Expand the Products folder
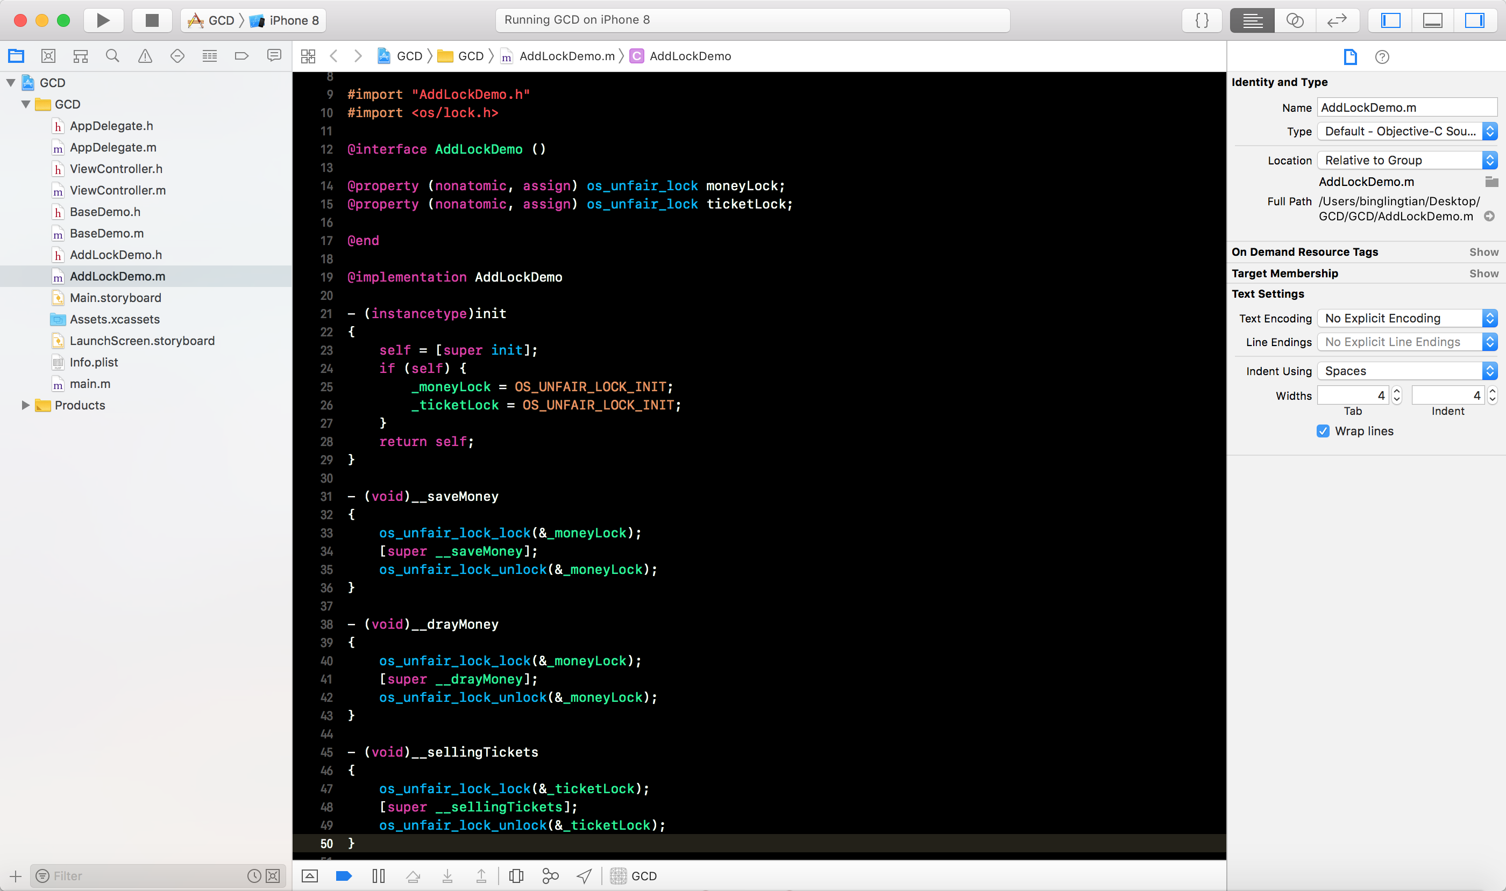Viewport: 1506px width, 891px height. click(x=26, y=405)
